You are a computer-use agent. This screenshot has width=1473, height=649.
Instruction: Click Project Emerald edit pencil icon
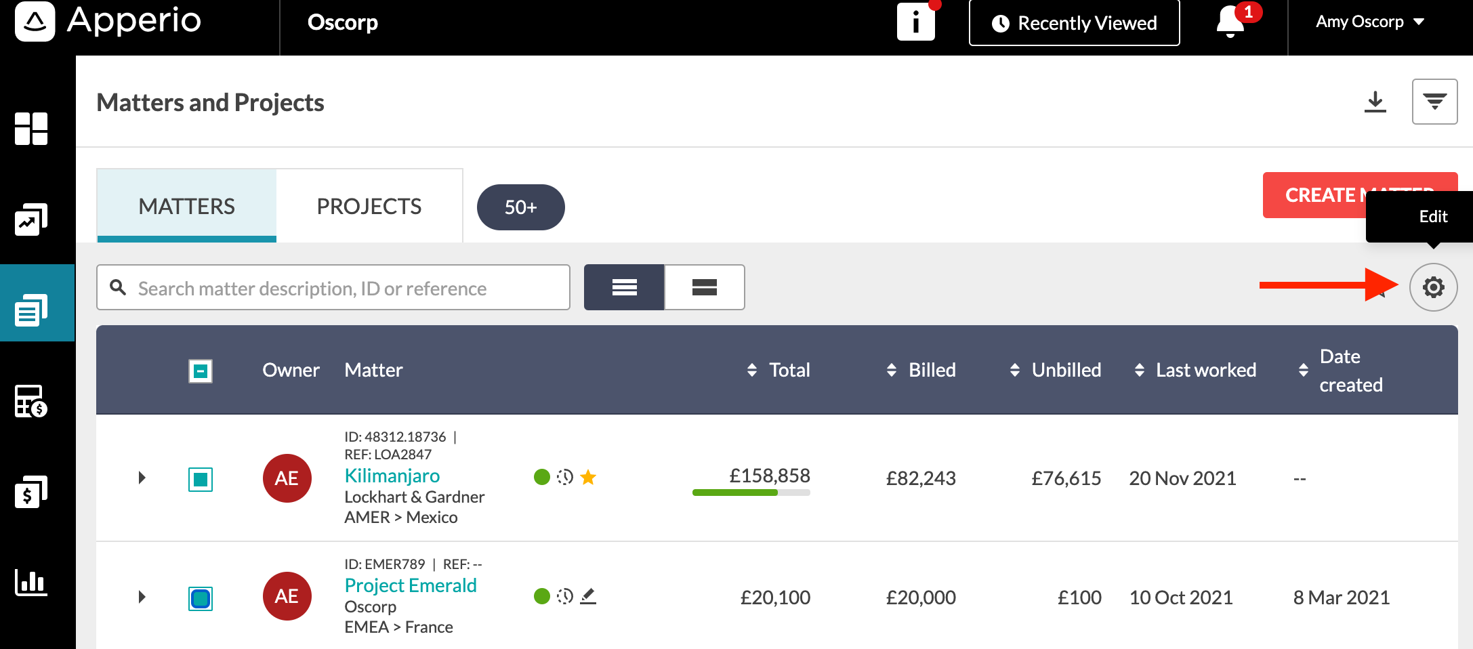click(x=588, y=596)
